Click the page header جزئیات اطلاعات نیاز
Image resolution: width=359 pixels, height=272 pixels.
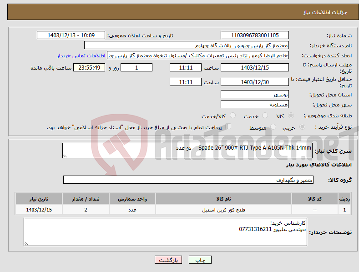(325, 12)
